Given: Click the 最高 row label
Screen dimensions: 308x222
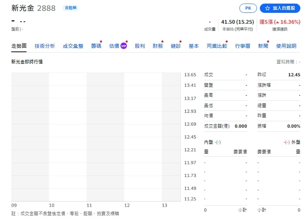Looking at the screenshot, I should tap(208, 95).
